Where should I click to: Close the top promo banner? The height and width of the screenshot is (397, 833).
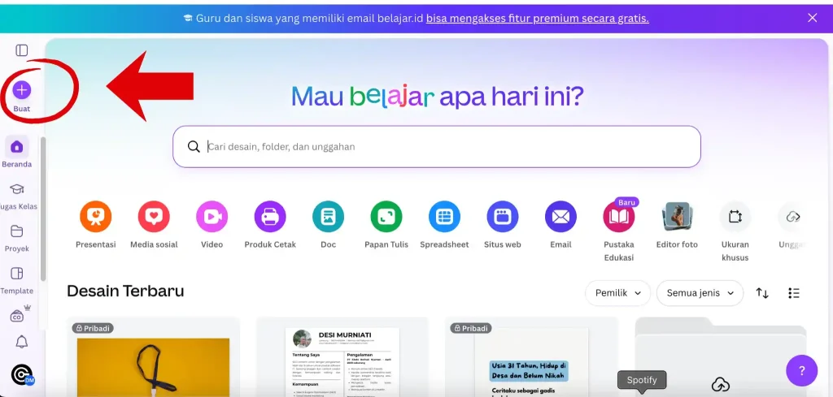click(813, 18)
